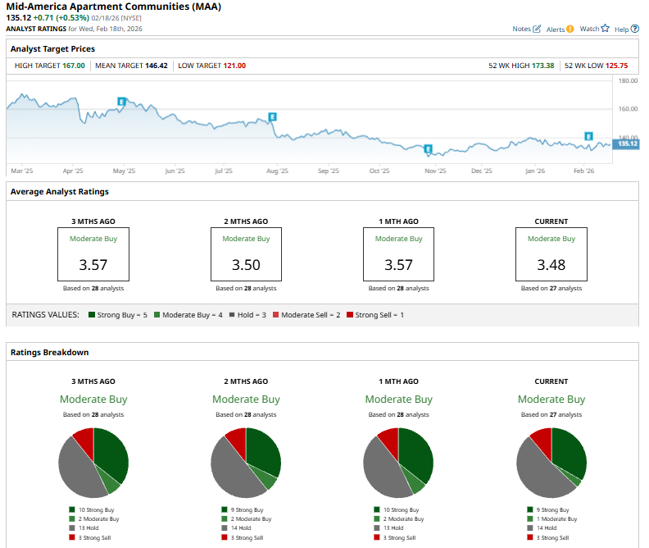Click the Hold = 3 gray swatch
This screenshot has height=548, width=649.
click(231, 315)
